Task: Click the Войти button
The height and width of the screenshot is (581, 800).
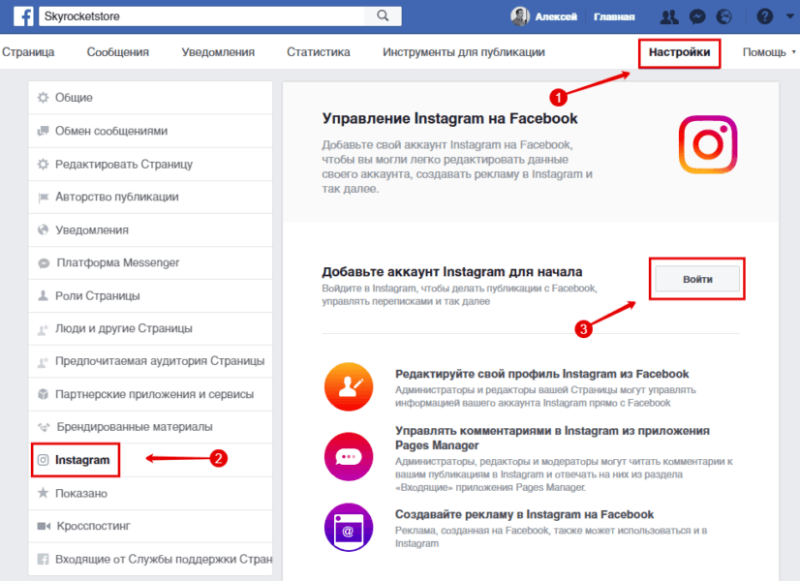Action: tap(697, 279)
